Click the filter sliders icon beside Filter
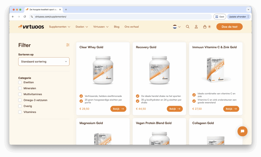261x157 pixels. 68,45
